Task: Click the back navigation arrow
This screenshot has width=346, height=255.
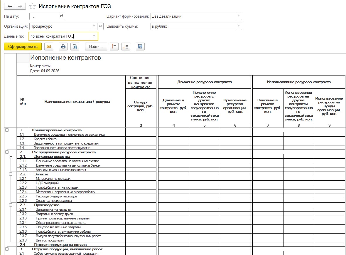Action: (10, 6)
